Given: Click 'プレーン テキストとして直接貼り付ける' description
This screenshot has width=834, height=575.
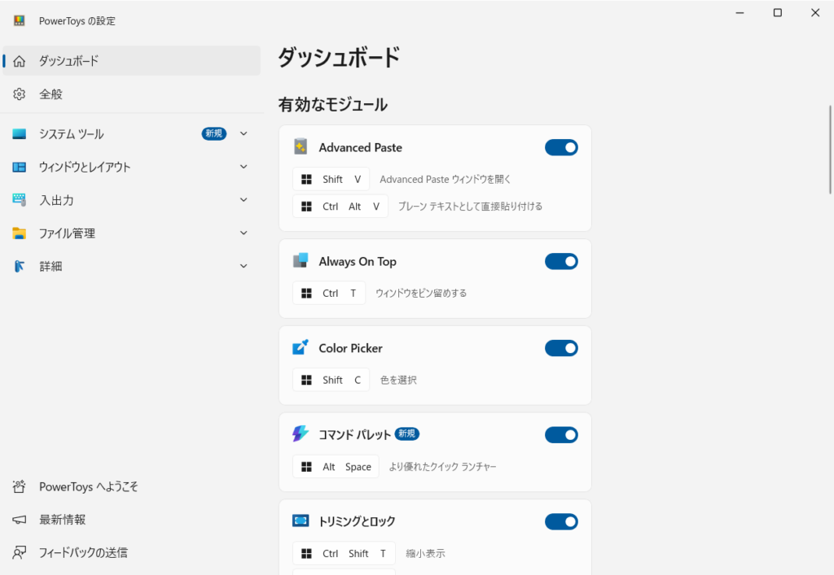Looking at the screenshot, I should [470, 207].
